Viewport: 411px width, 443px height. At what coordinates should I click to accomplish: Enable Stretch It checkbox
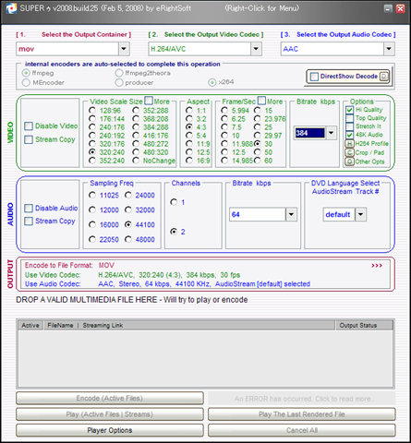(349, 126)
